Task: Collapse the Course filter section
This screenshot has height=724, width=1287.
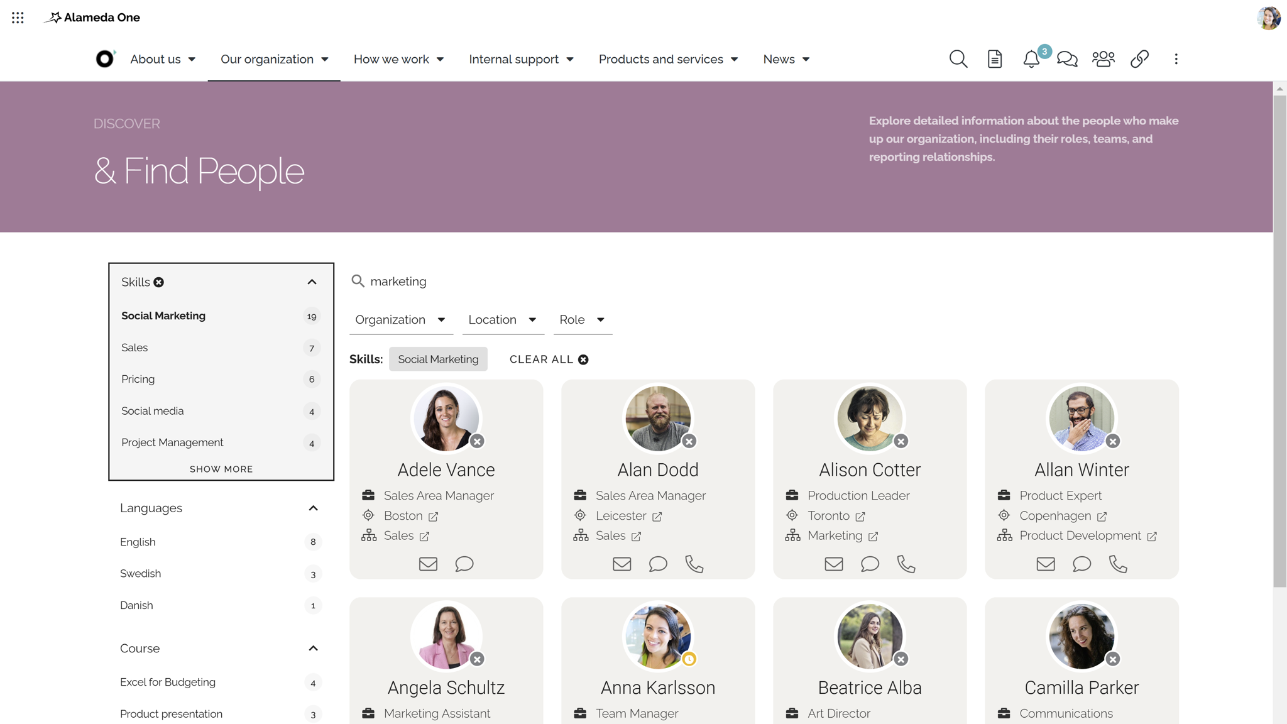Action: 313,648
